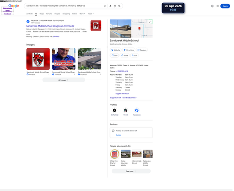Click the school phone number link

tap(122, 71)
